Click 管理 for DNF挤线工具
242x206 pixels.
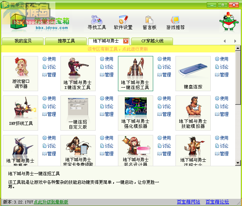point(49,114)
